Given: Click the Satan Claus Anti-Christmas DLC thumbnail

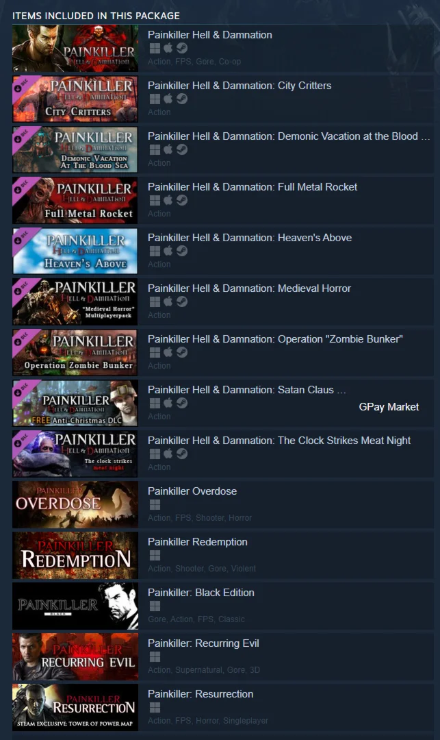Looking at the screenshot, I should click(x=75, y=403).
